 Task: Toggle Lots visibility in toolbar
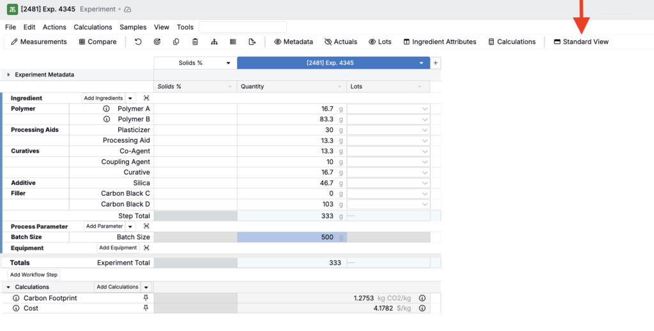click(x=380, y=42)
